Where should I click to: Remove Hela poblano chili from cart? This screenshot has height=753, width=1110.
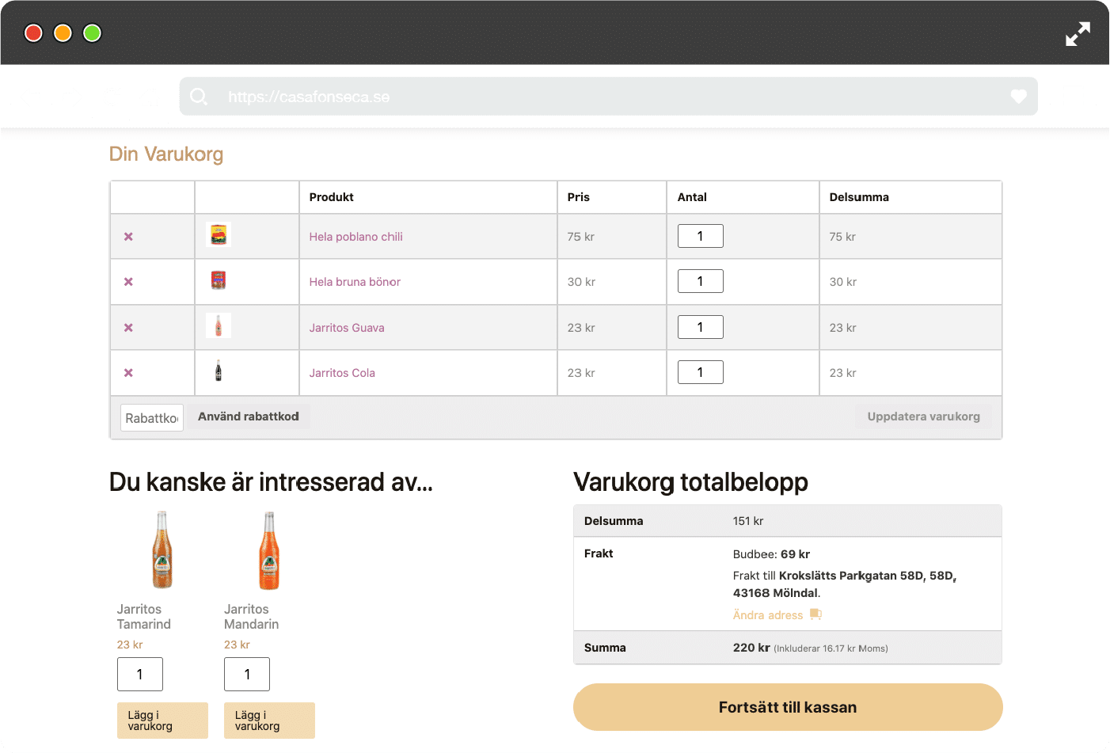(128, 237)
